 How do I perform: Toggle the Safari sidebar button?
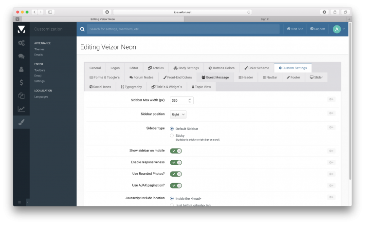point(50,12)
